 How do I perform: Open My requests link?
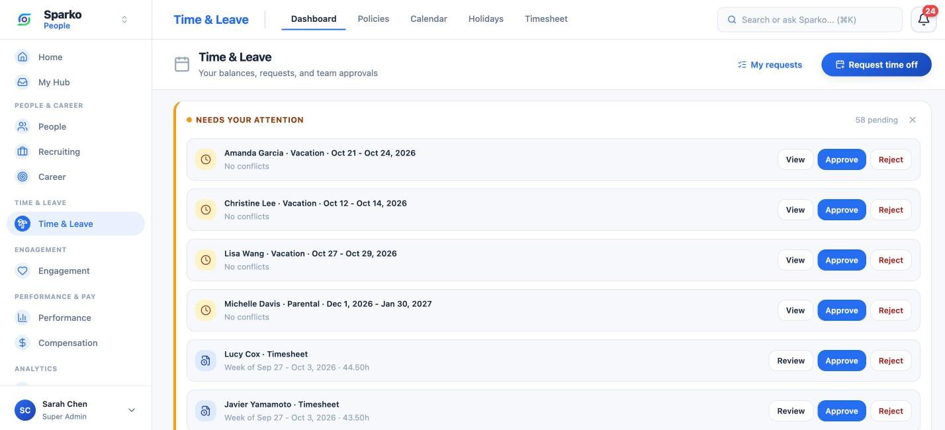(770, 65)
